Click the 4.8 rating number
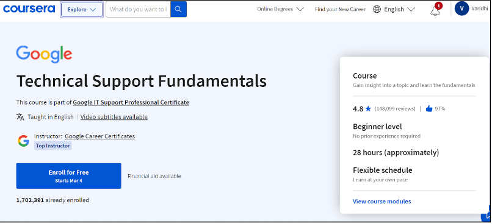Screen dimensions: 492x224 (358, 109)
